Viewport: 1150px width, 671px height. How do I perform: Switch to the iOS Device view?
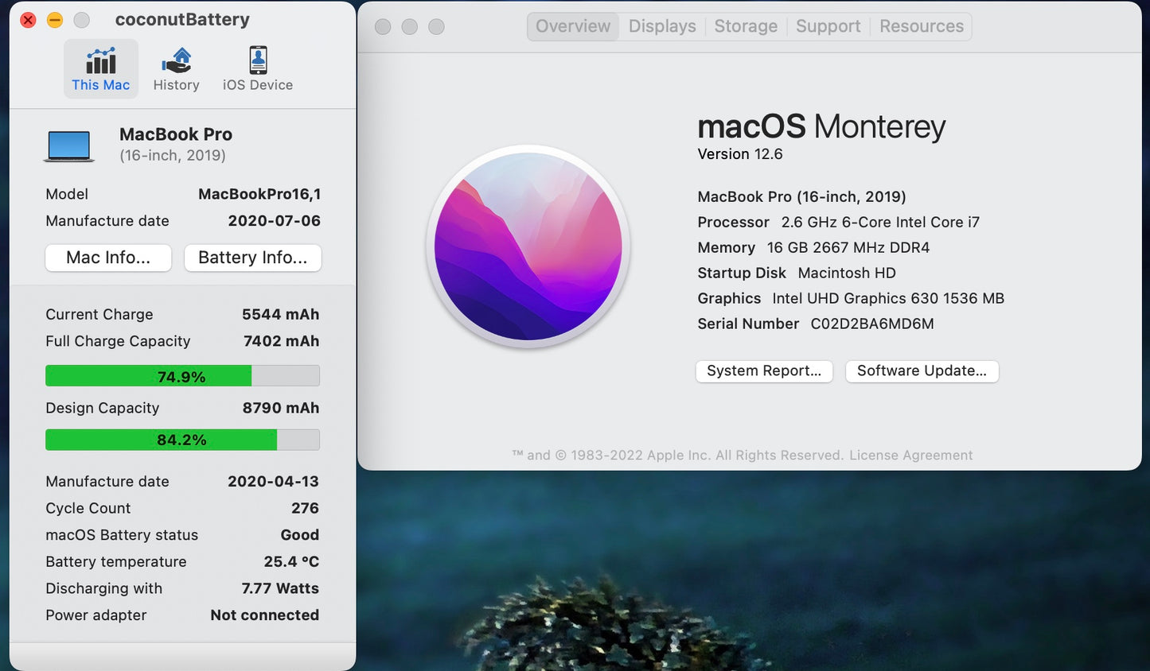pos(256,68)
